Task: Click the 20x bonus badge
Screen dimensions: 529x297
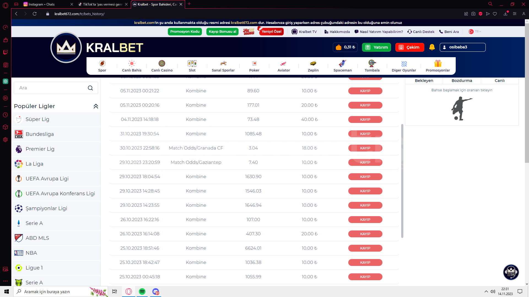Action: point(249,31)
